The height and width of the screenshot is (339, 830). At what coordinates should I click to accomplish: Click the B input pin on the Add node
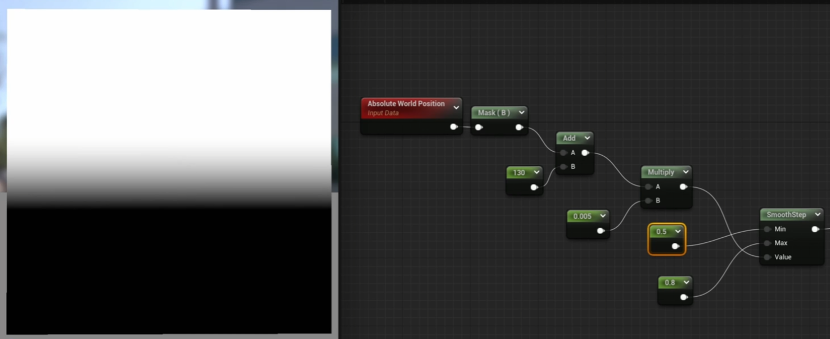[563, 166]
